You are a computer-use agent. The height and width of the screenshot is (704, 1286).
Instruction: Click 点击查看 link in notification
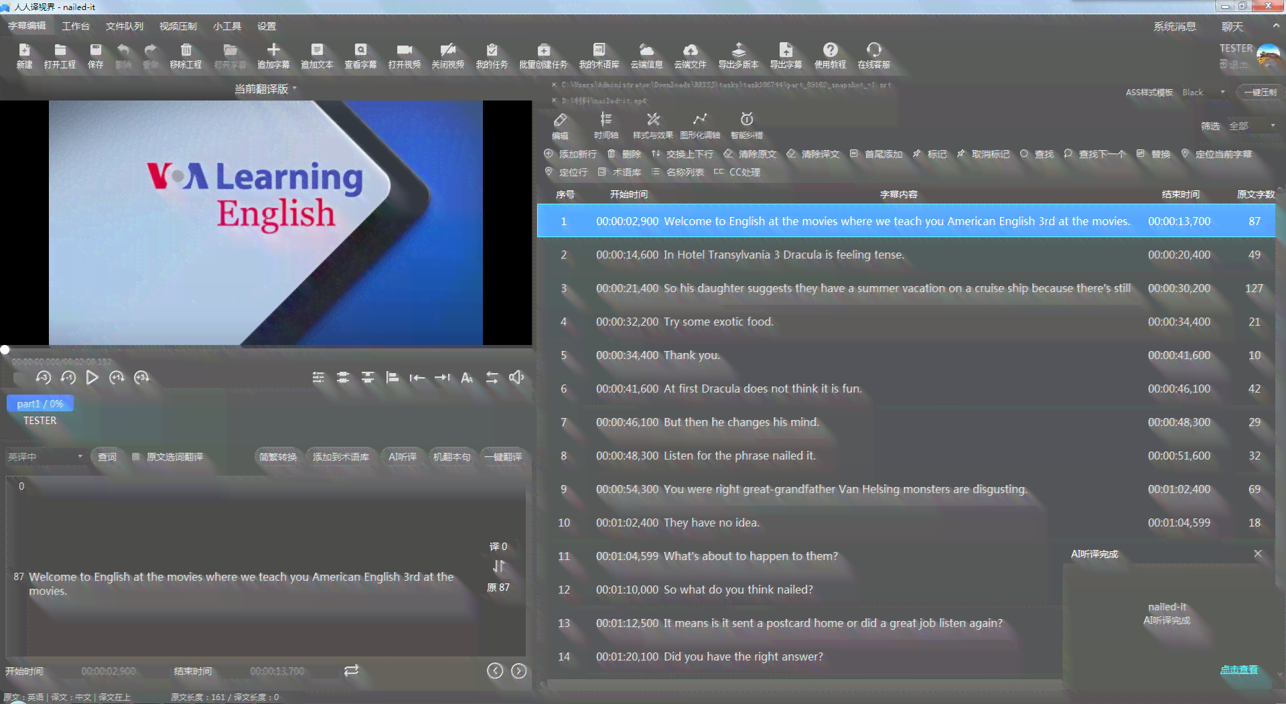coord(1238,670)
